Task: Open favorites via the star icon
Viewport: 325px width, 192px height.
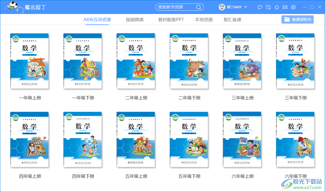Action: tap(277, 7)
